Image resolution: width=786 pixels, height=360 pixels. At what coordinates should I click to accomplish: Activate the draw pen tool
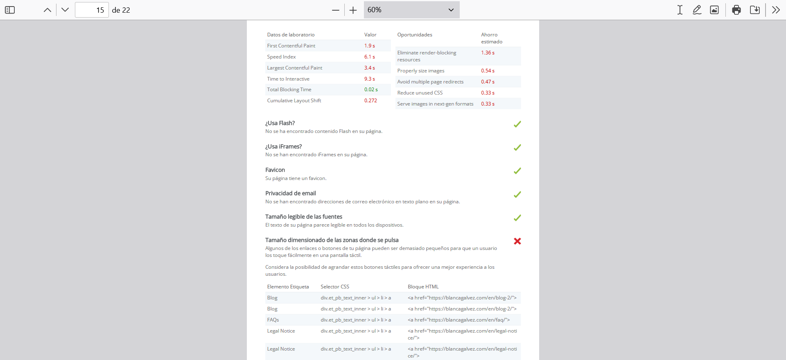point(697,10)
